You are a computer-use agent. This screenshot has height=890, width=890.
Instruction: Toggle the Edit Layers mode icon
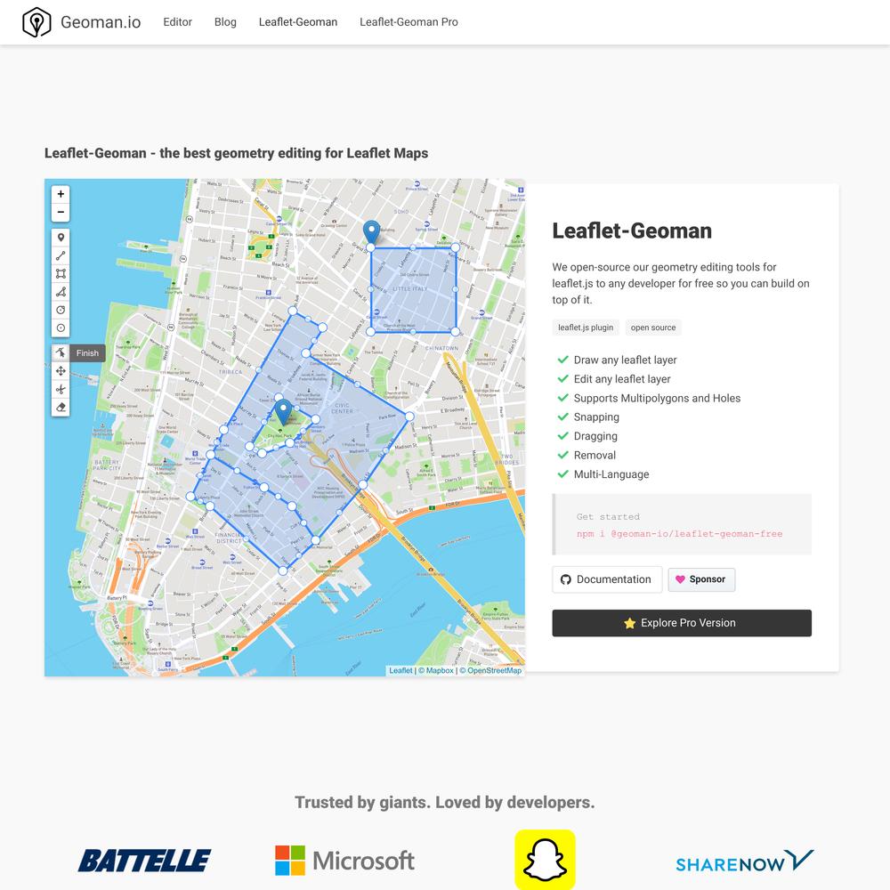tap(61, 353)
